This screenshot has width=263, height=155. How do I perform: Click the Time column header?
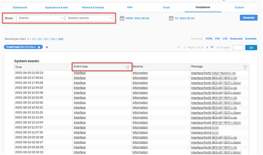pos(18,67)
